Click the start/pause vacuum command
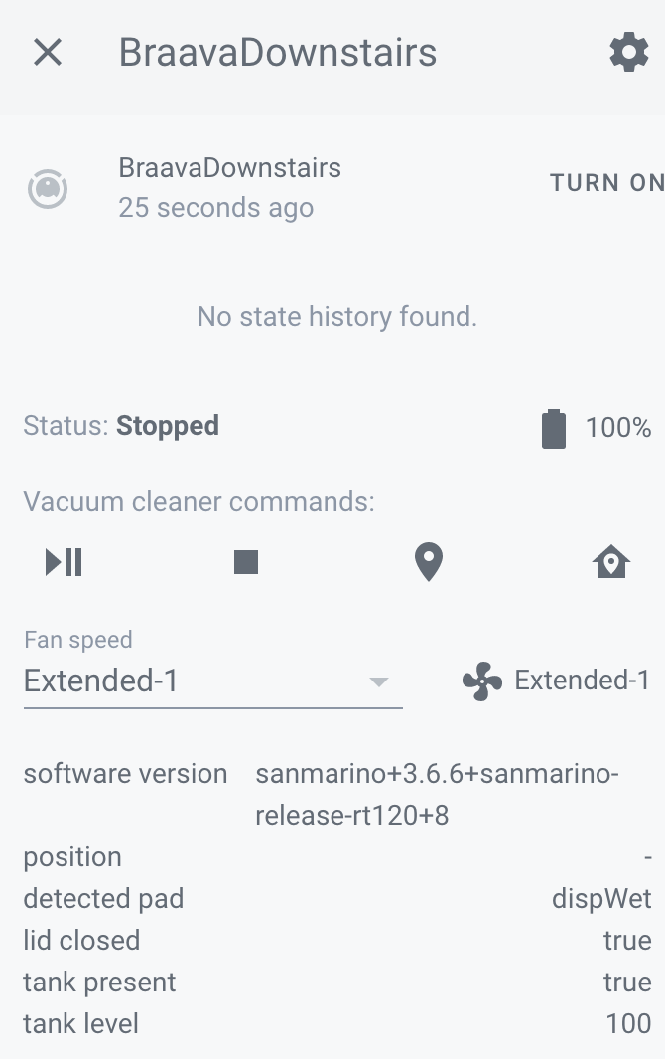This screenshot has height=1059, width=665. pos(64,562)
